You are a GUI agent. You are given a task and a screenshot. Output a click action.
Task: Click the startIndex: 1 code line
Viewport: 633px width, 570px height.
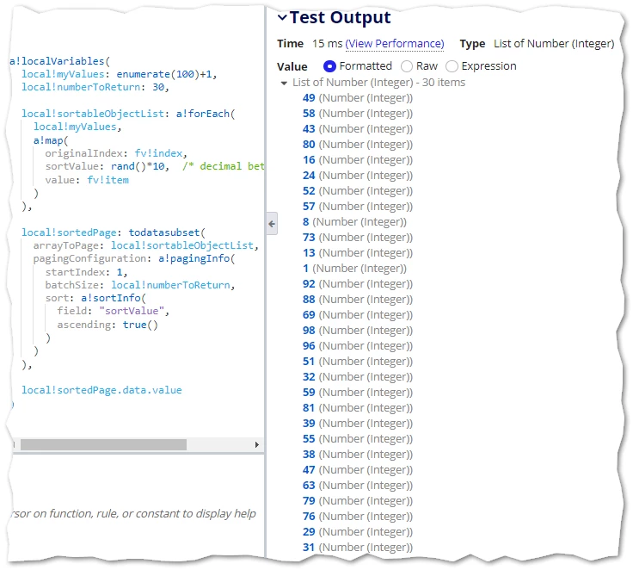[86, 272]
